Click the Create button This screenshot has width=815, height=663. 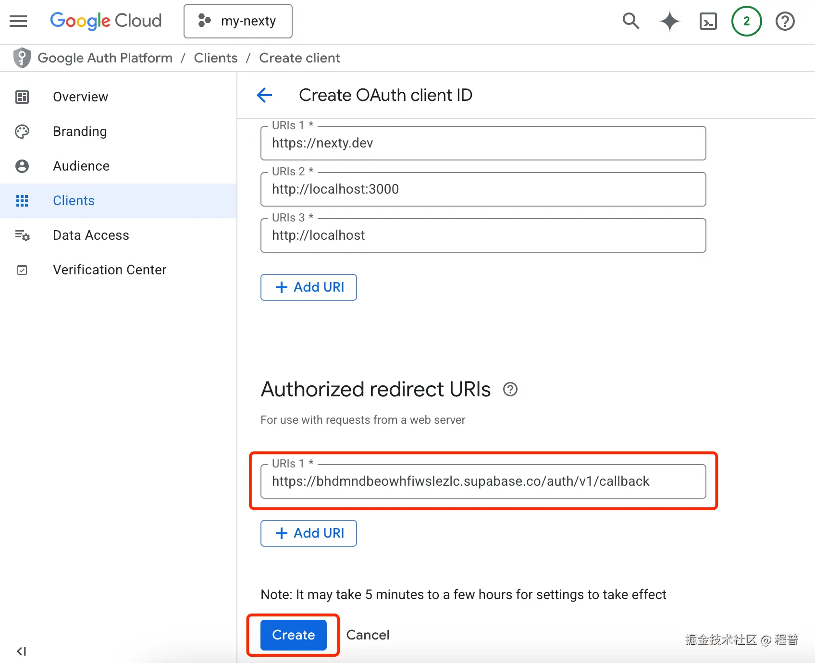point(293,635)
